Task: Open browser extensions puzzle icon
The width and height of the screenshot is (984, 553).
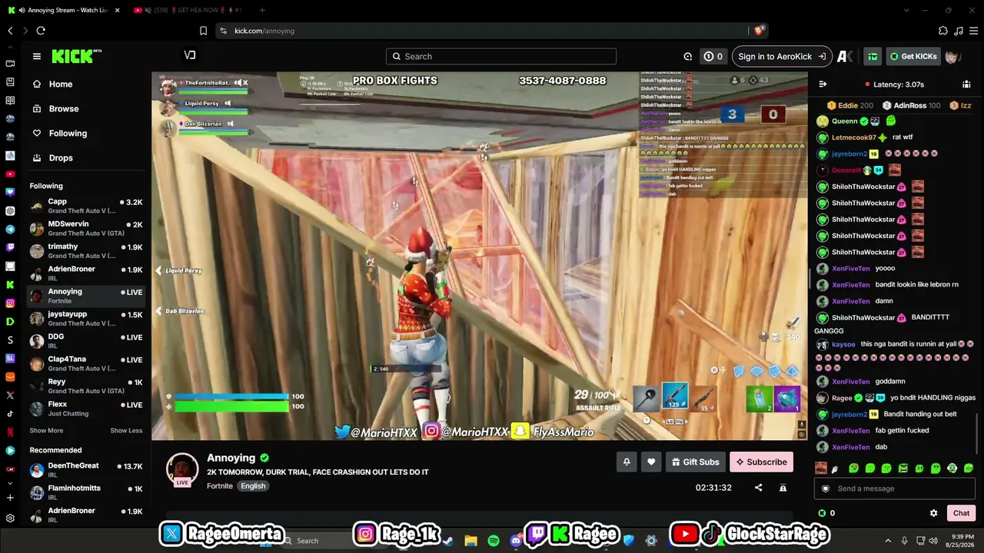Action: [943, 31]
